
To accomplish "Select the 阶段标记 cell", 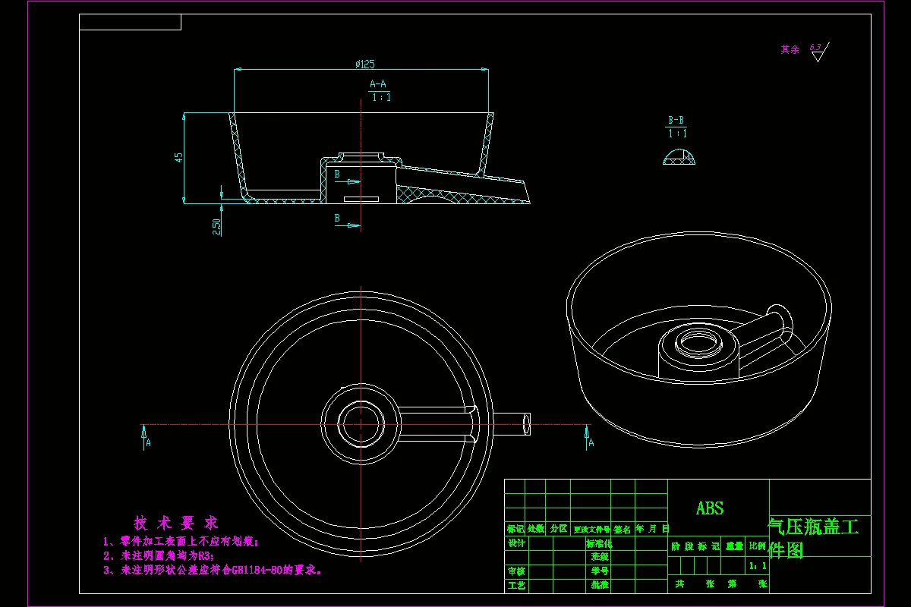I will [x=695, y=546].
